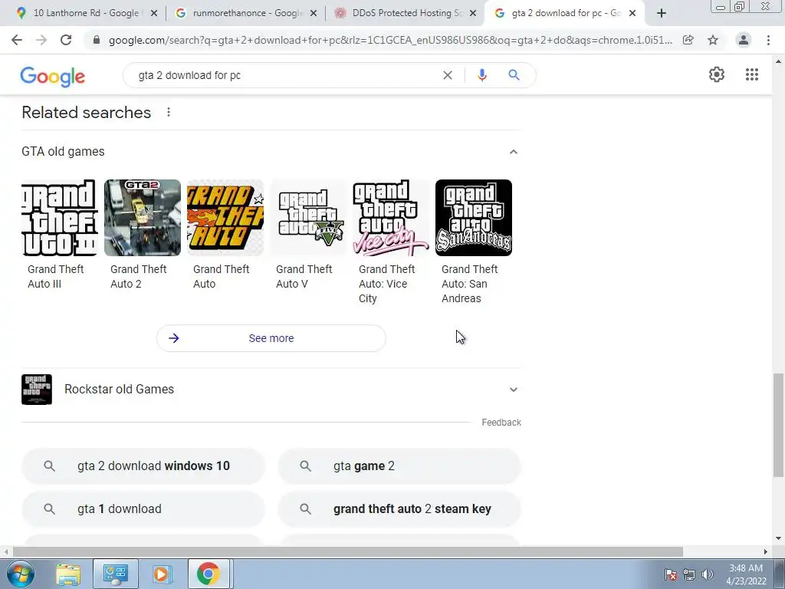Click the scroll down arrow
This screenshot has height=589, width=785.
click(778, 538)
